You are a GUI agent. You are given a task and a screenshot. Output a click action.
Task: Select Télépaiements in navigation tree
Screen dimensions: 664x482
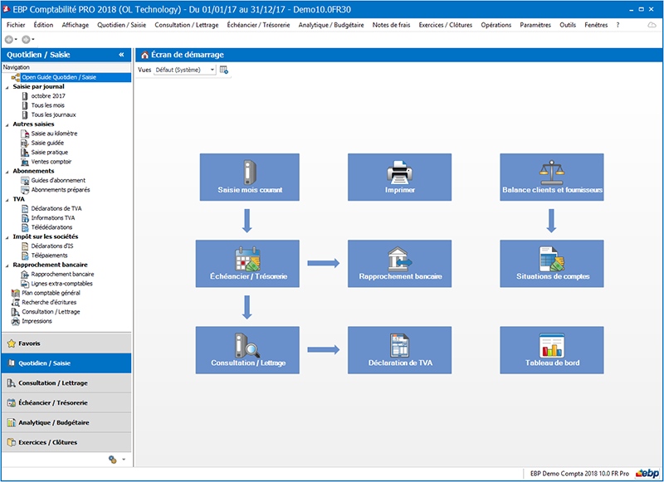click(49, 256)
